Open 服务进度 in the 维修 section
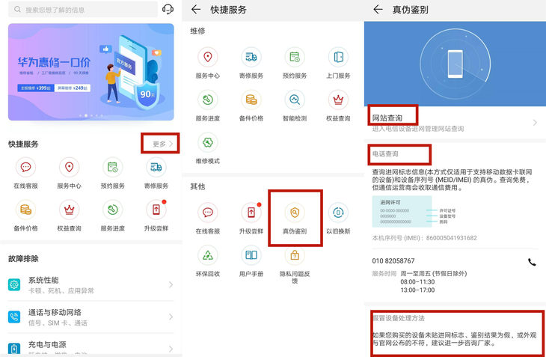The height and width of the screenshot is (357, 546). click(207, 106)
